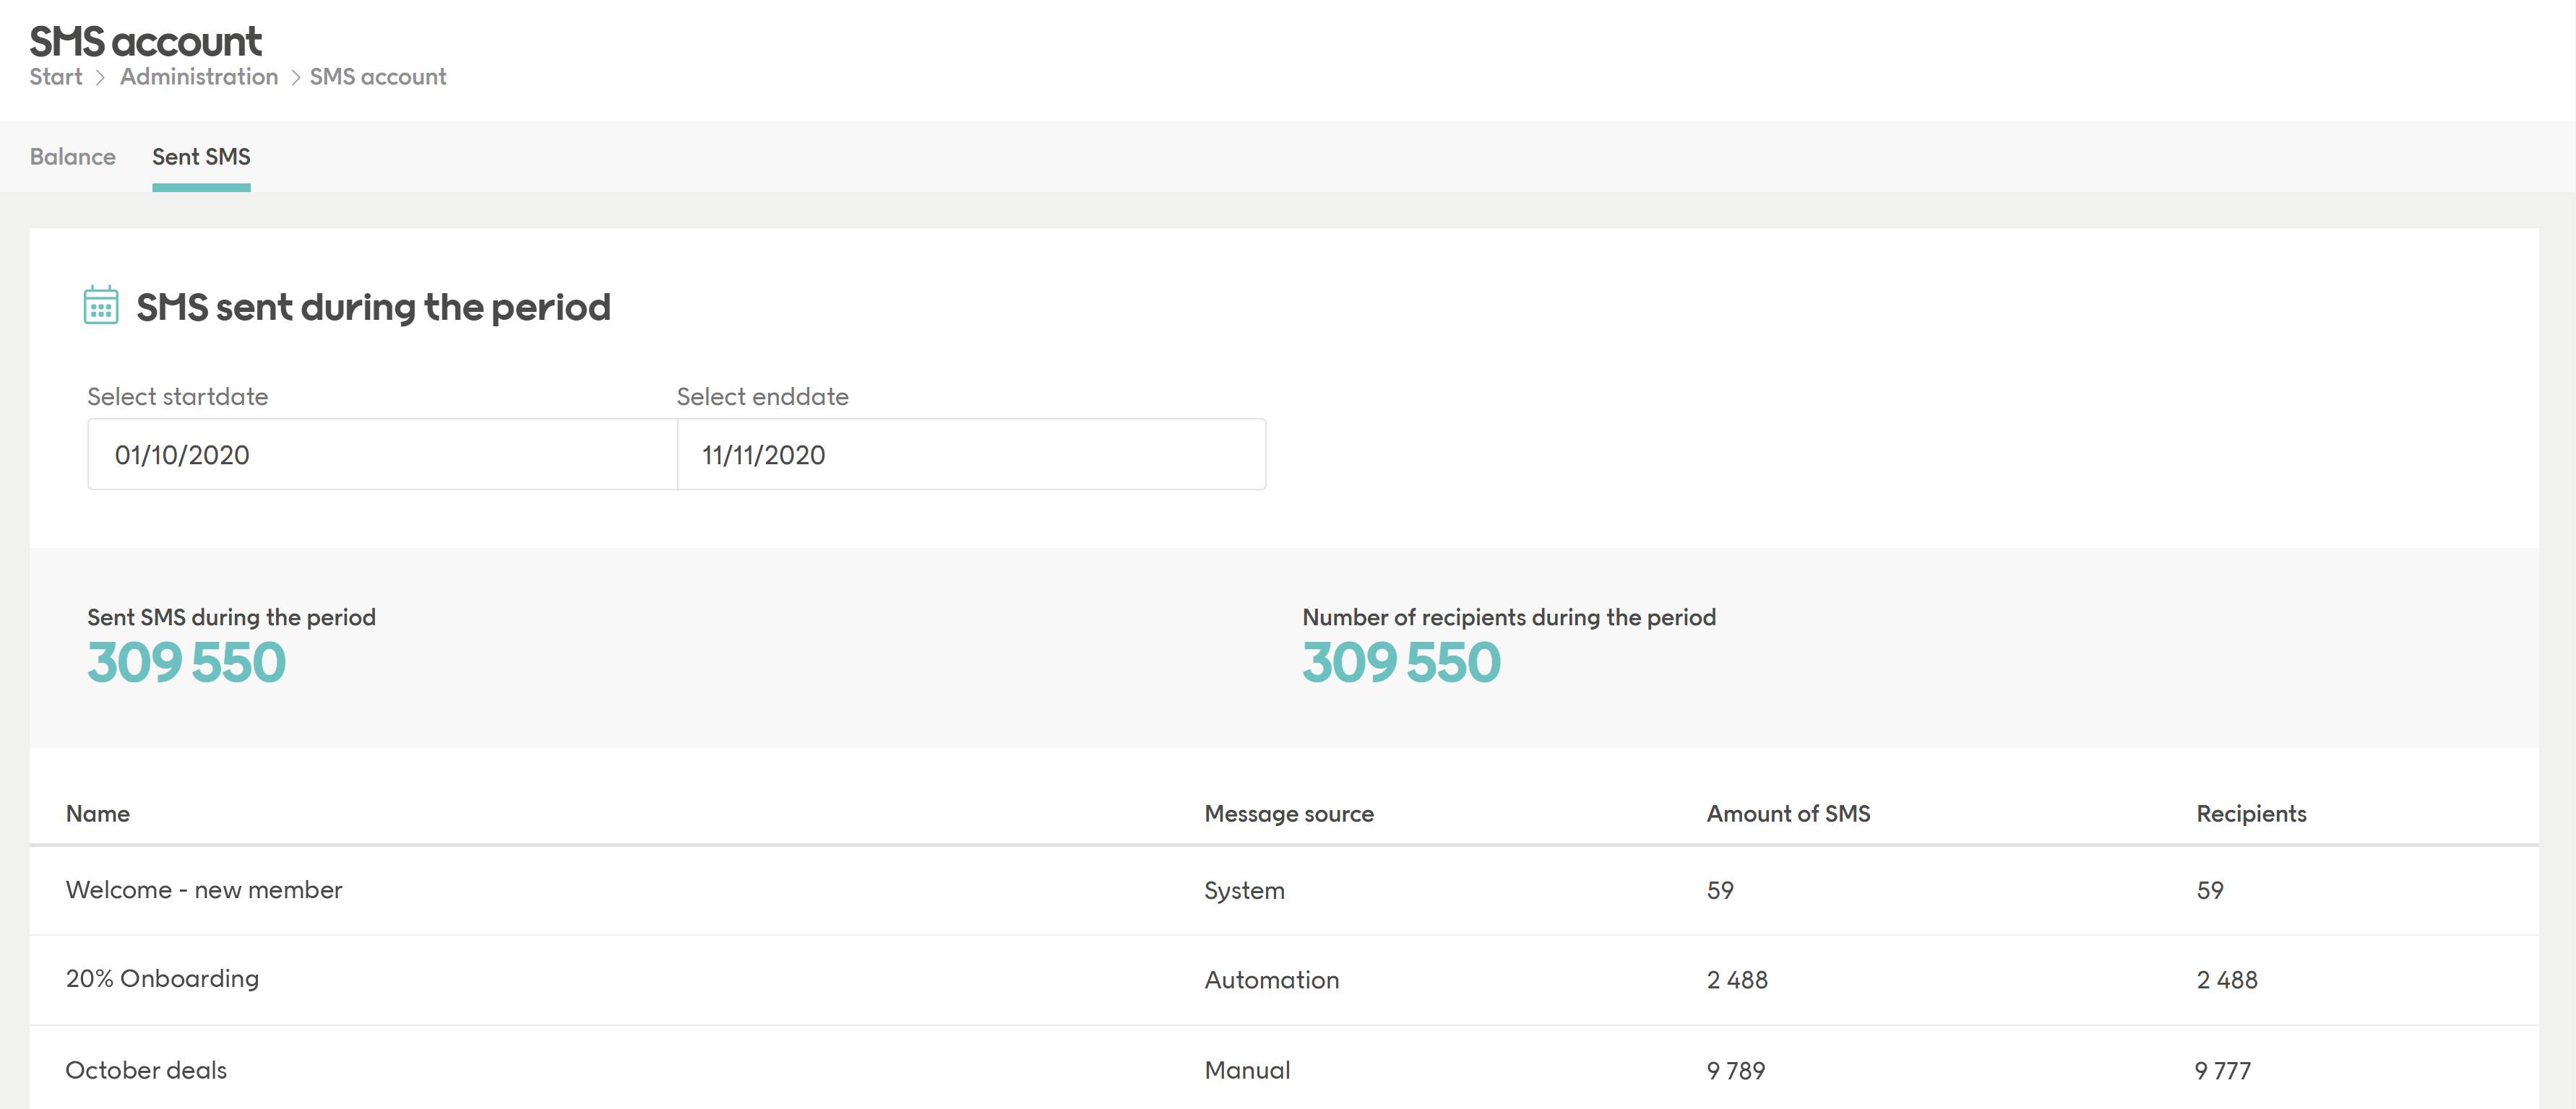Edit the start date field 01/10/2020

click(x=383, y=455)
